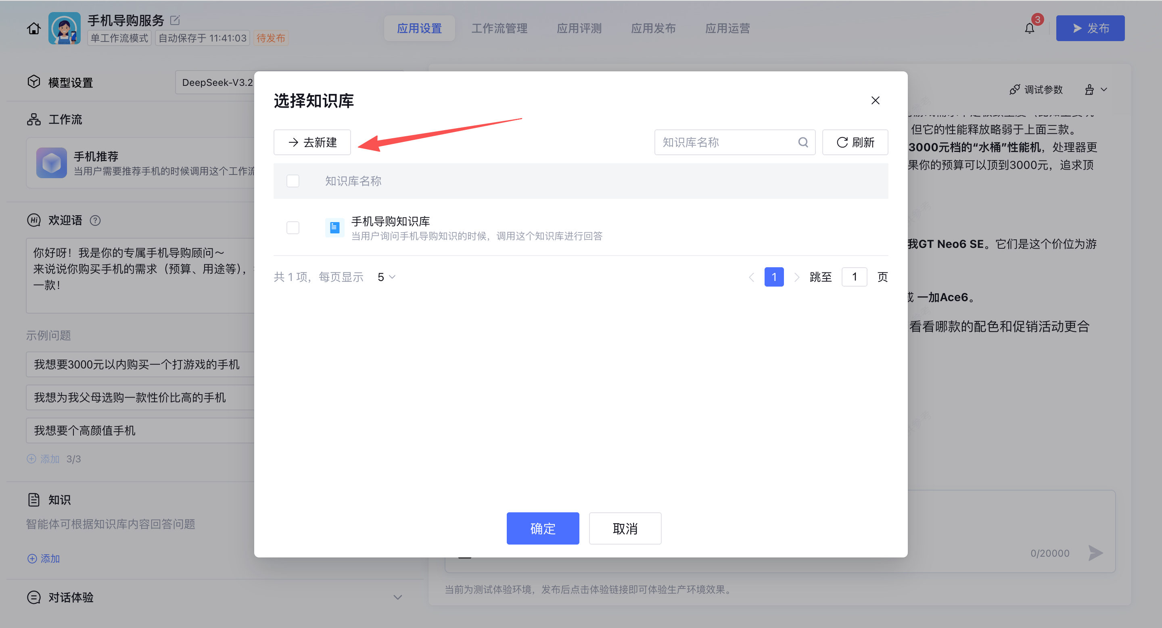Switch to 应用设置 tab

pos(419,28)
